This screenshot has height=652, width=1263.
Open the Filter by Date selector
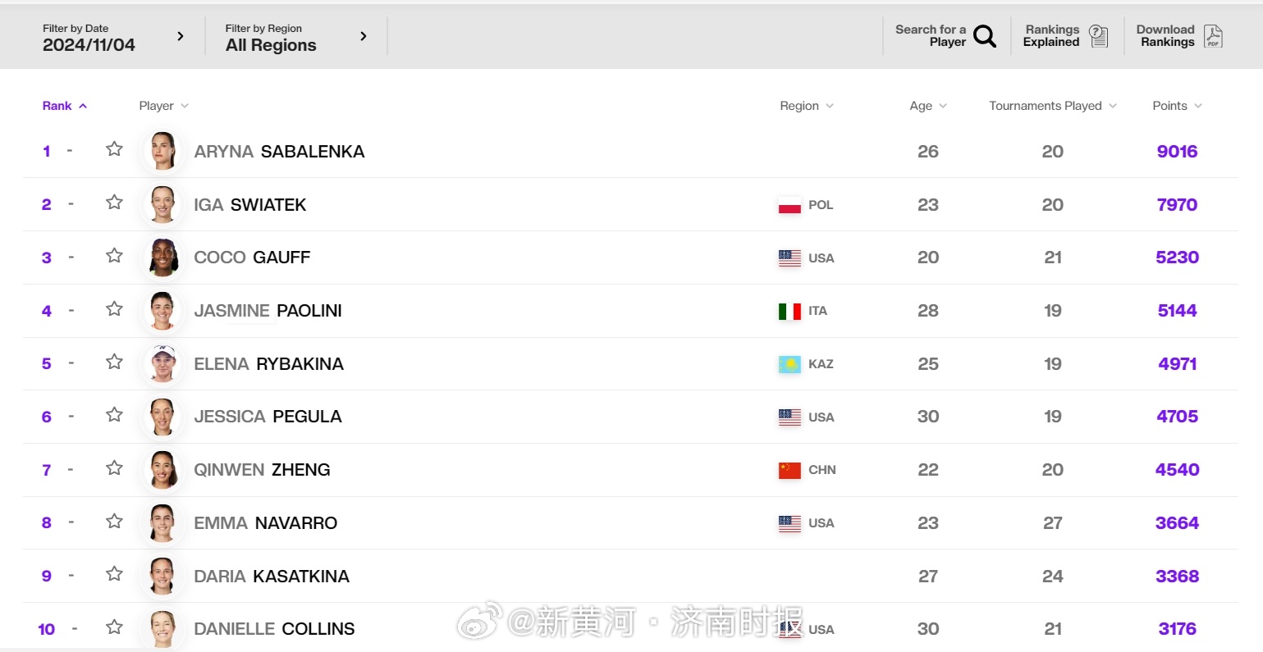[112, 37]
